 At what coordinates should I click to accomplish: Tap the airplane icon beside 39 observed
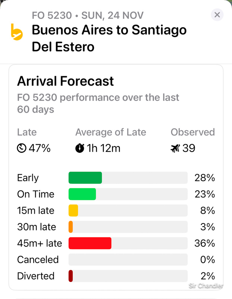[x=175, y=148]
